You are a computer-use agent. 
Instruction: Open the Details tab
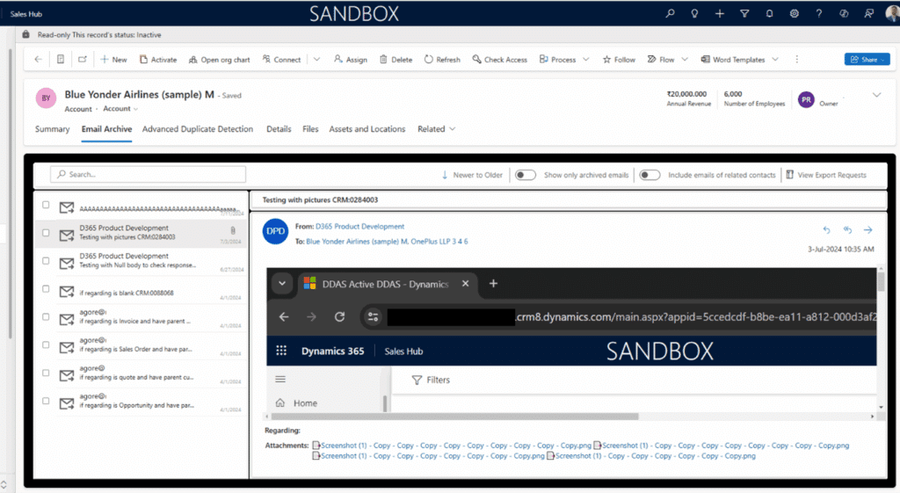279,129
